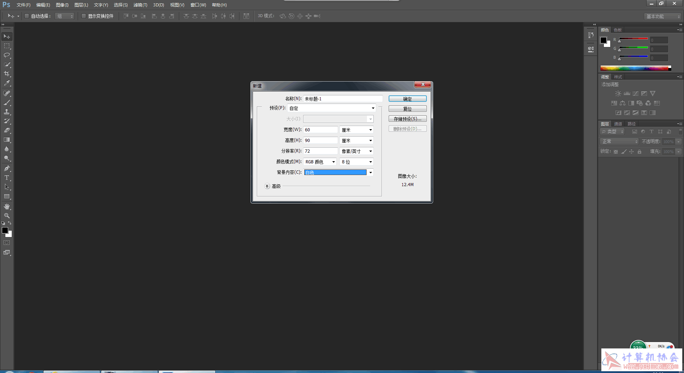Select the Eyedropper tool
Viewport: 684px width, 373px height.
coord(7,83)
